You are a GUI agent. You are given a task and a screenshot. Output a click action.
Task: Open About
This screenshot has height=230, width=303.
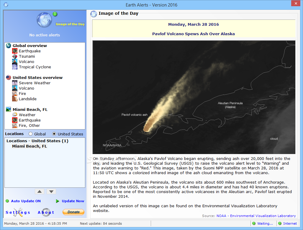46,212
